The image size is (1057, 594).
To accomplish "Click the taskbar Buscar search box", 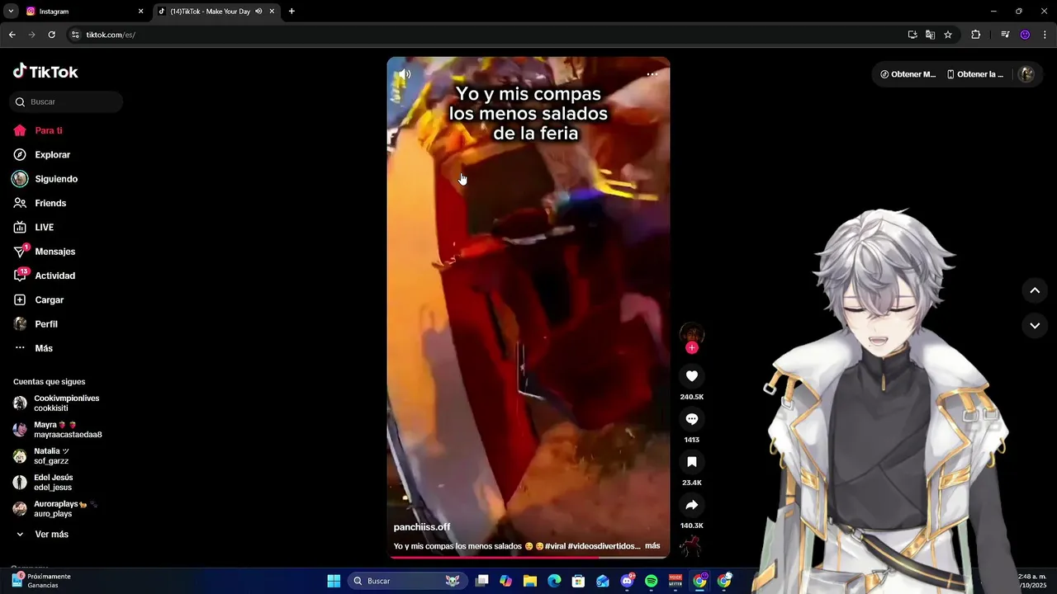I will point(405,581).
